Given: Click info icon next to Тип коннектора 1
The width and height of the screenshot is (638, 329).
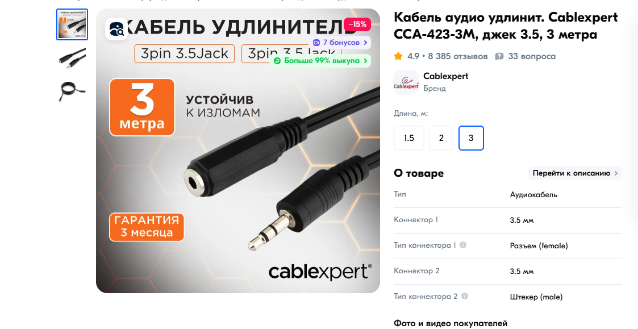Looking at the screenshot, I should point(463,245).
